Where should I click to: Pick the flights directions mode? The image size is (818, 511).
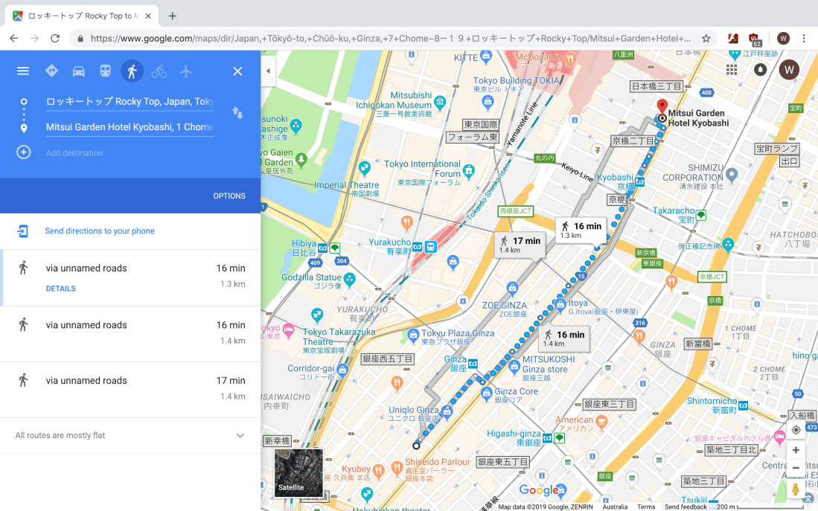point(185,71)
